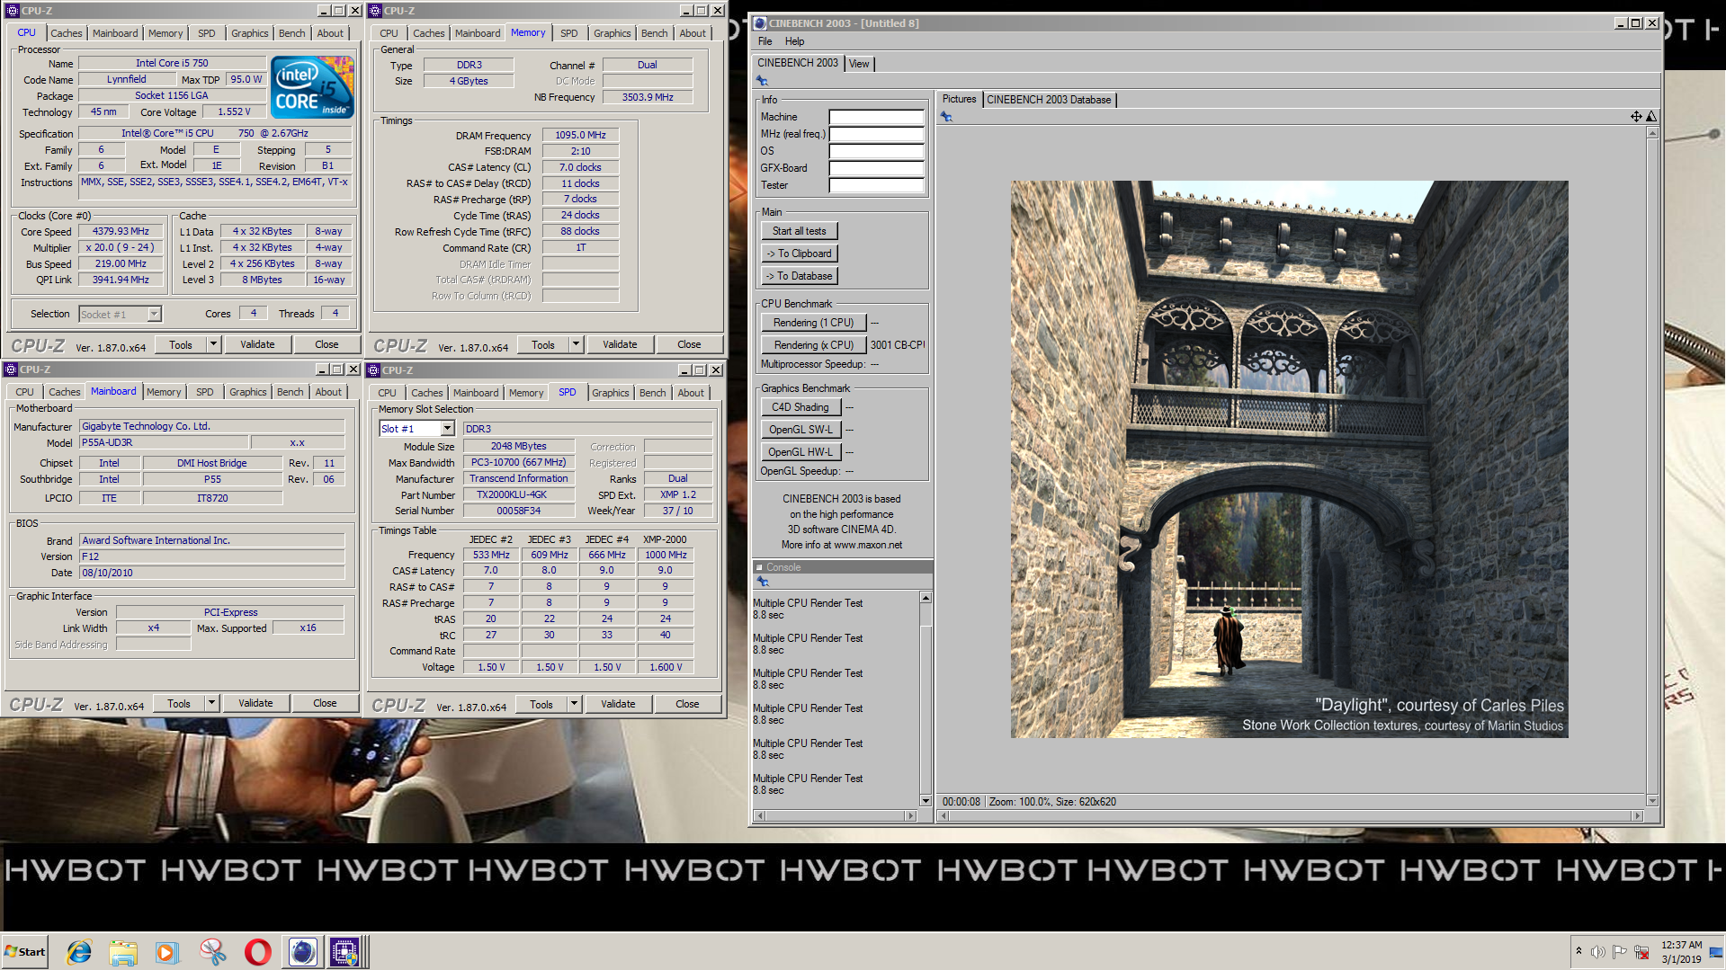The height and width of the screenshot is (970, 1726).
Task: Click the Tester input field
Action: 876,185
